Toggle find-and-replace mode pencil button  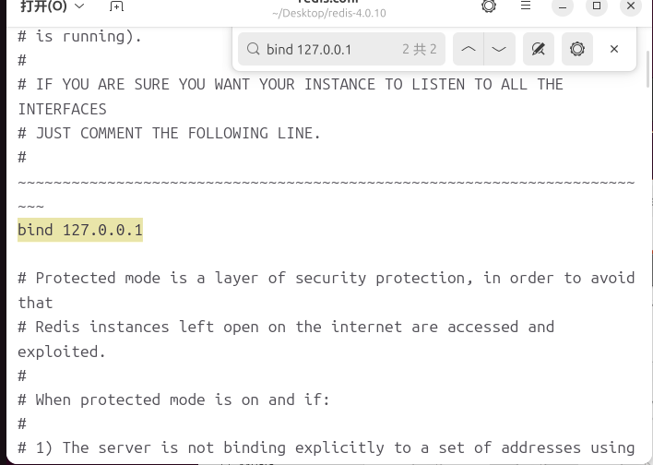[539, 49]
